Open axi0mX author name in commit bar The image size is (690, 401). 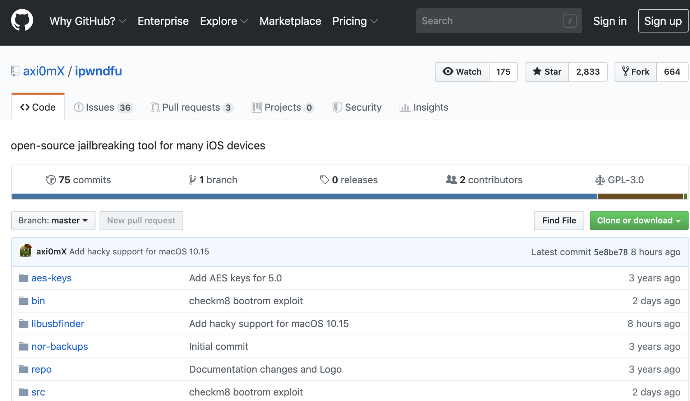pyautogui.click(x=51, y=252)
